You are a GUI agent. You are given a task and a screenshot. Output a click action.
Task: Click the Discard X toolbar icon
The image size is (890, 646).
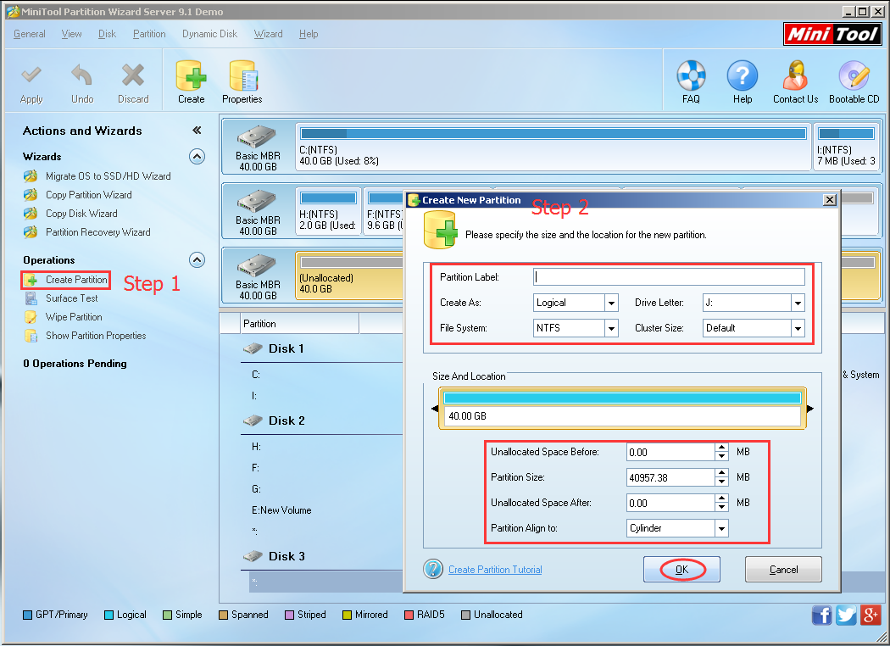coord(133,75)
